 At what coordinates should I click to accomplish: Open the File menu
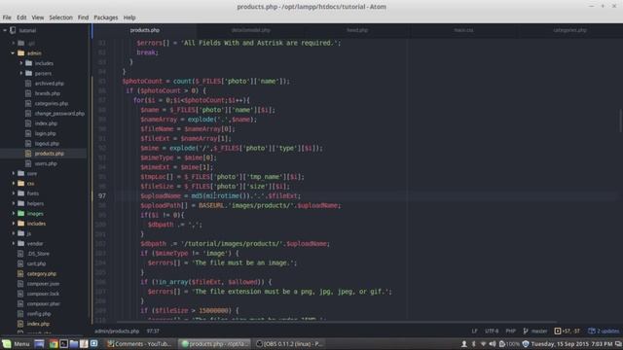[x=7, y=17]
